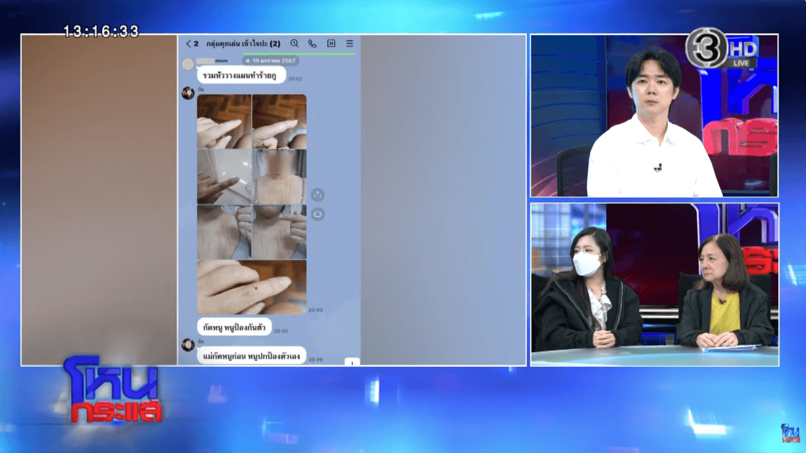Viewport: 806px width, 453px height.
Task: Select the message 'แม่กัดหนูก่อน หนูปกป้องตัวเอง'
Action: tap(252, 356)
